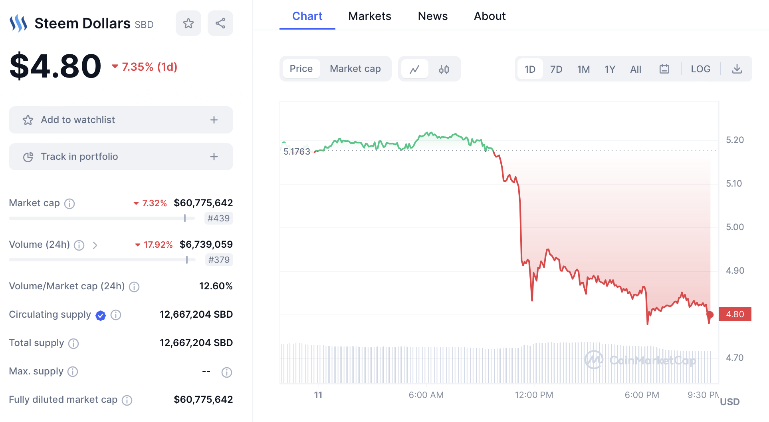
Task: Open the Markets tab
Action: coord(370,16)
